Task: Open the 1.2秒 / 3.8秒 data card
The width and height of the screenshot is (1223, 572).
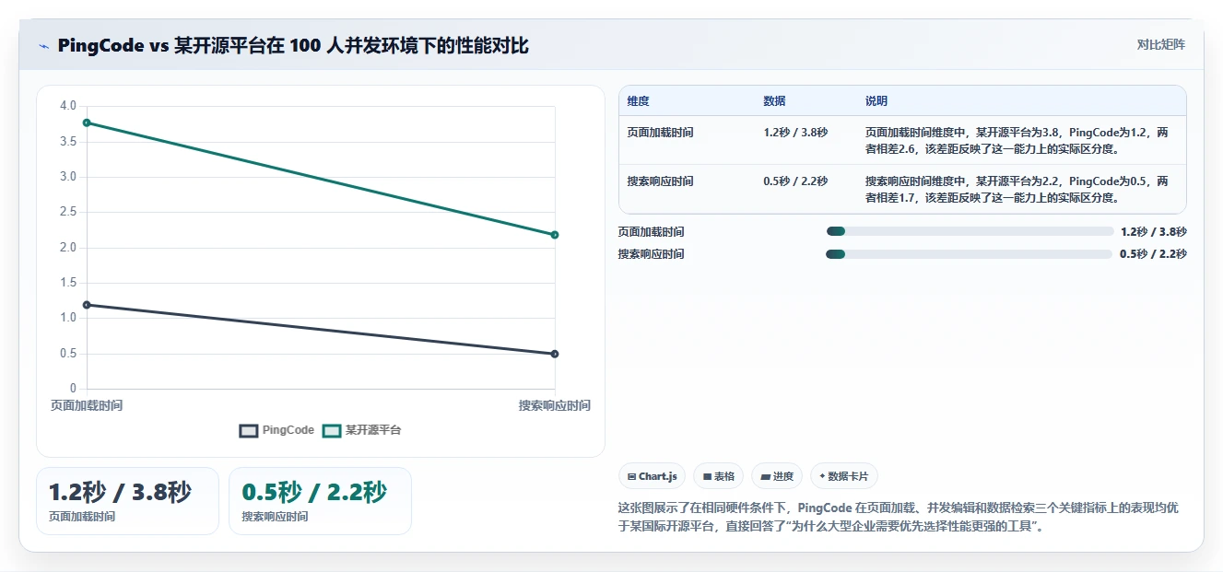Action: click(x=127, y=501)
